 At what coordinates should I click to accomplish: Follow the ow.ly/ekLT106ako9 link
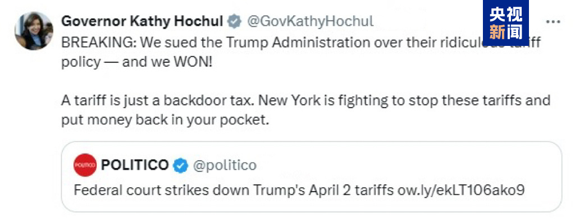click(x=461, y=190)
